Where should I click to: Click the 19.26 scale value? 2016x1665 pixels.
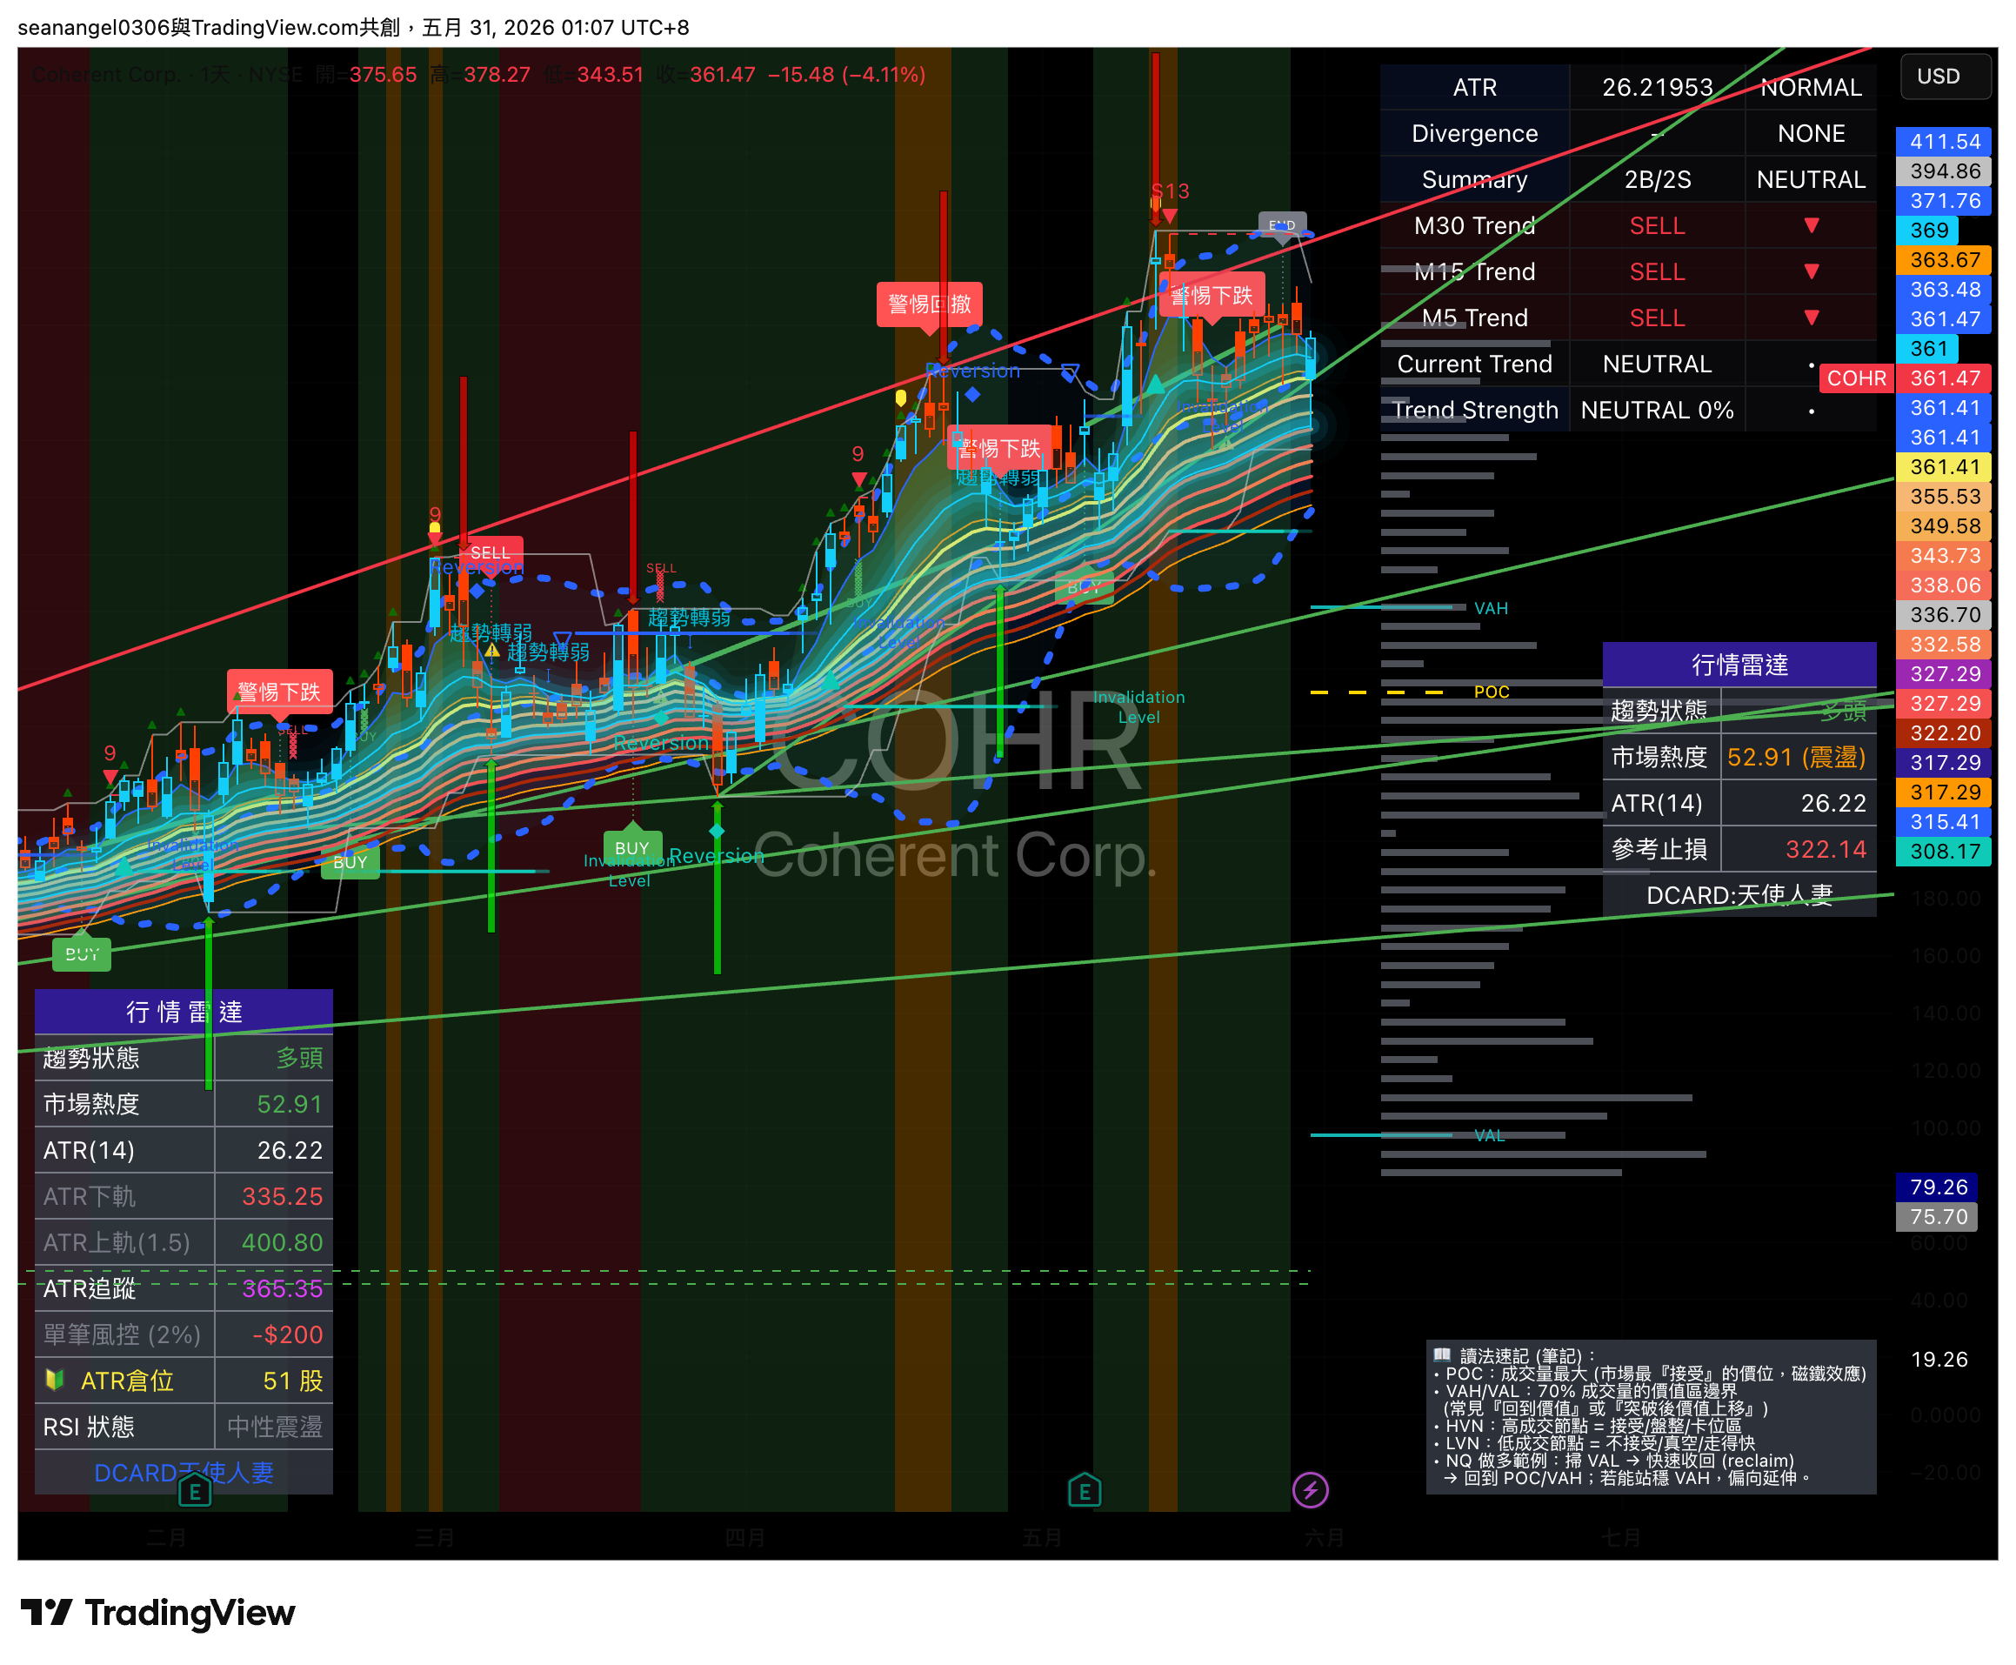pos(1939,1360)
